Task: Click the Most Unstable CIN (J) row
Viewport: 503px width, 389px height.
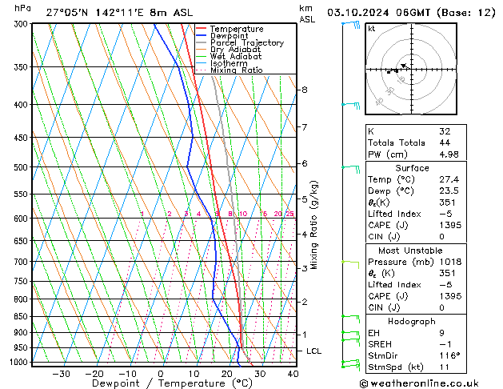Action: pyautogui.click(x=416, y=308)
